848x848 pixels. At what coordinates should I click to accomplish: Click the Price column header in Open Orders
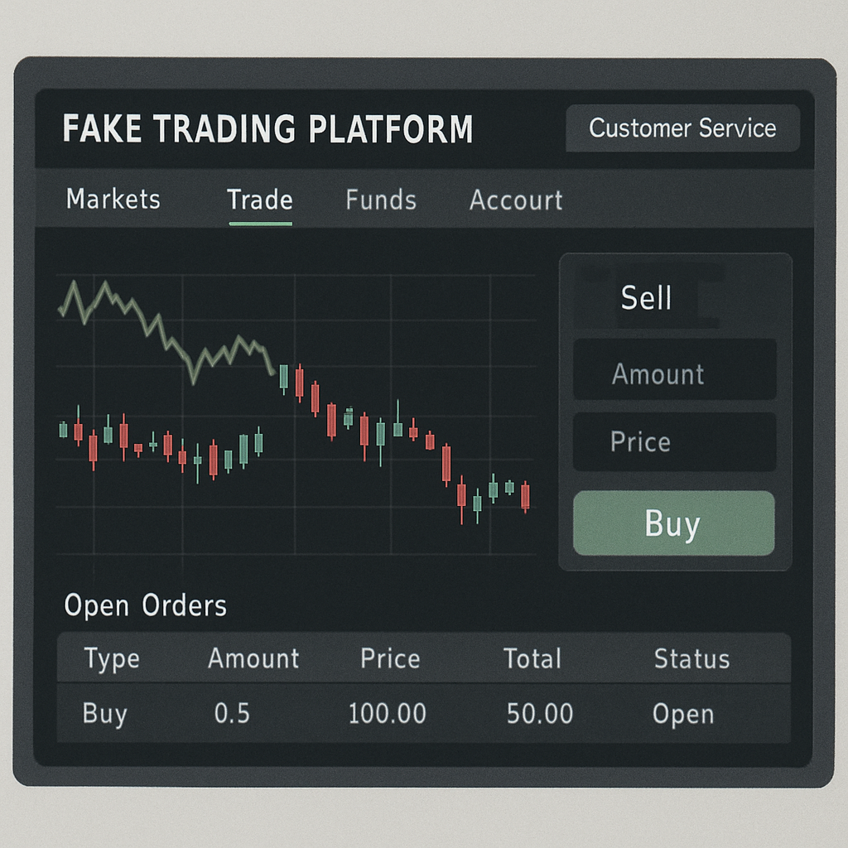pyautogui.click(x=390, y=659)
